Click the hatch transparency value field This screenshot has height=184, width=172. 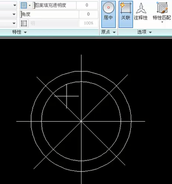pos(87,5)
